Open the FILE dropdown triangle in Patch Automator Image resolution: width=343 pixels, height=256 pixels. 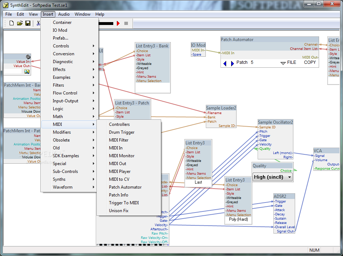tap(283, 63)
